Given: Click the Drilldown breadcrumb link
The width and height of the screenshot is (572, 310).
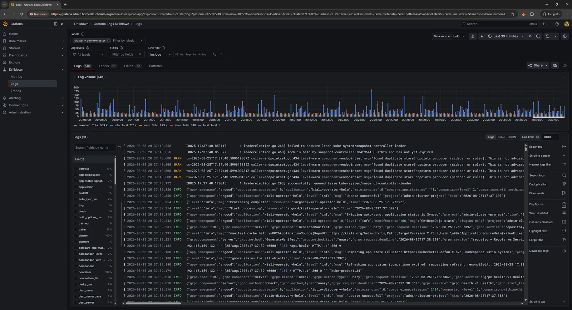Looking at the screenshot, I should [x=81, y=24].
